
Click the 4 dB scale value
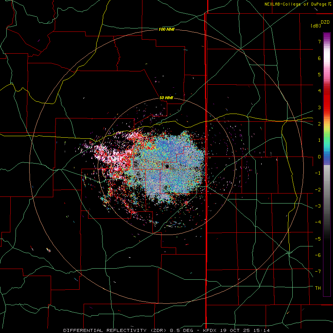319,91
